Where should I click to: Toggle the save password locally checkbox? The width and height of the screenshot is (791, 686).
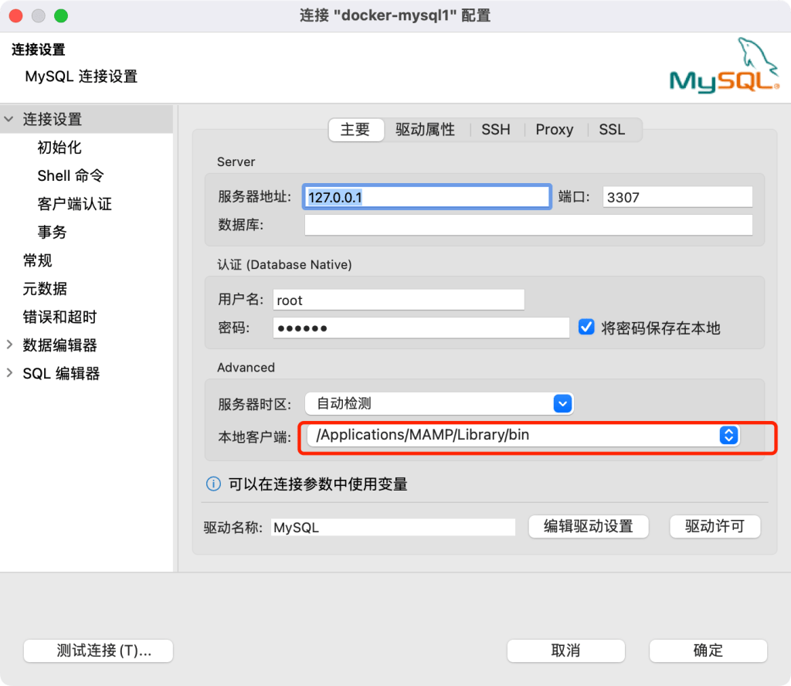click(x=586, y=328)
